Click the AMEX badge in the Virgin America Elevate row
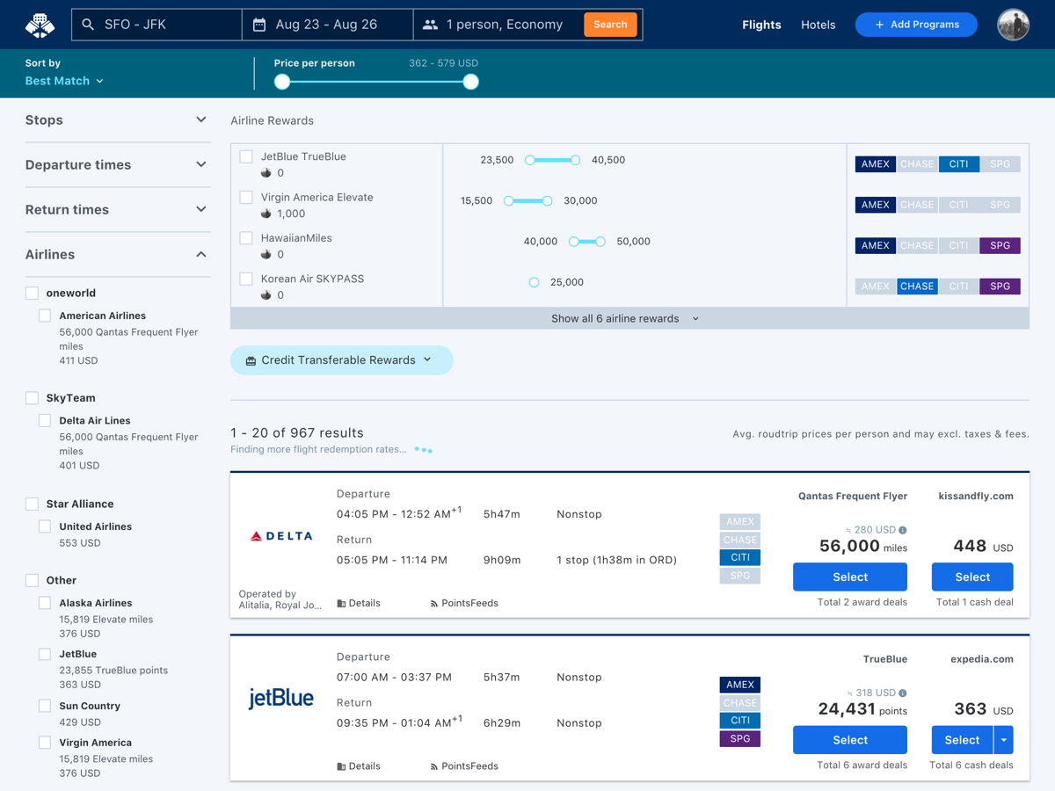 coord(876,205)
